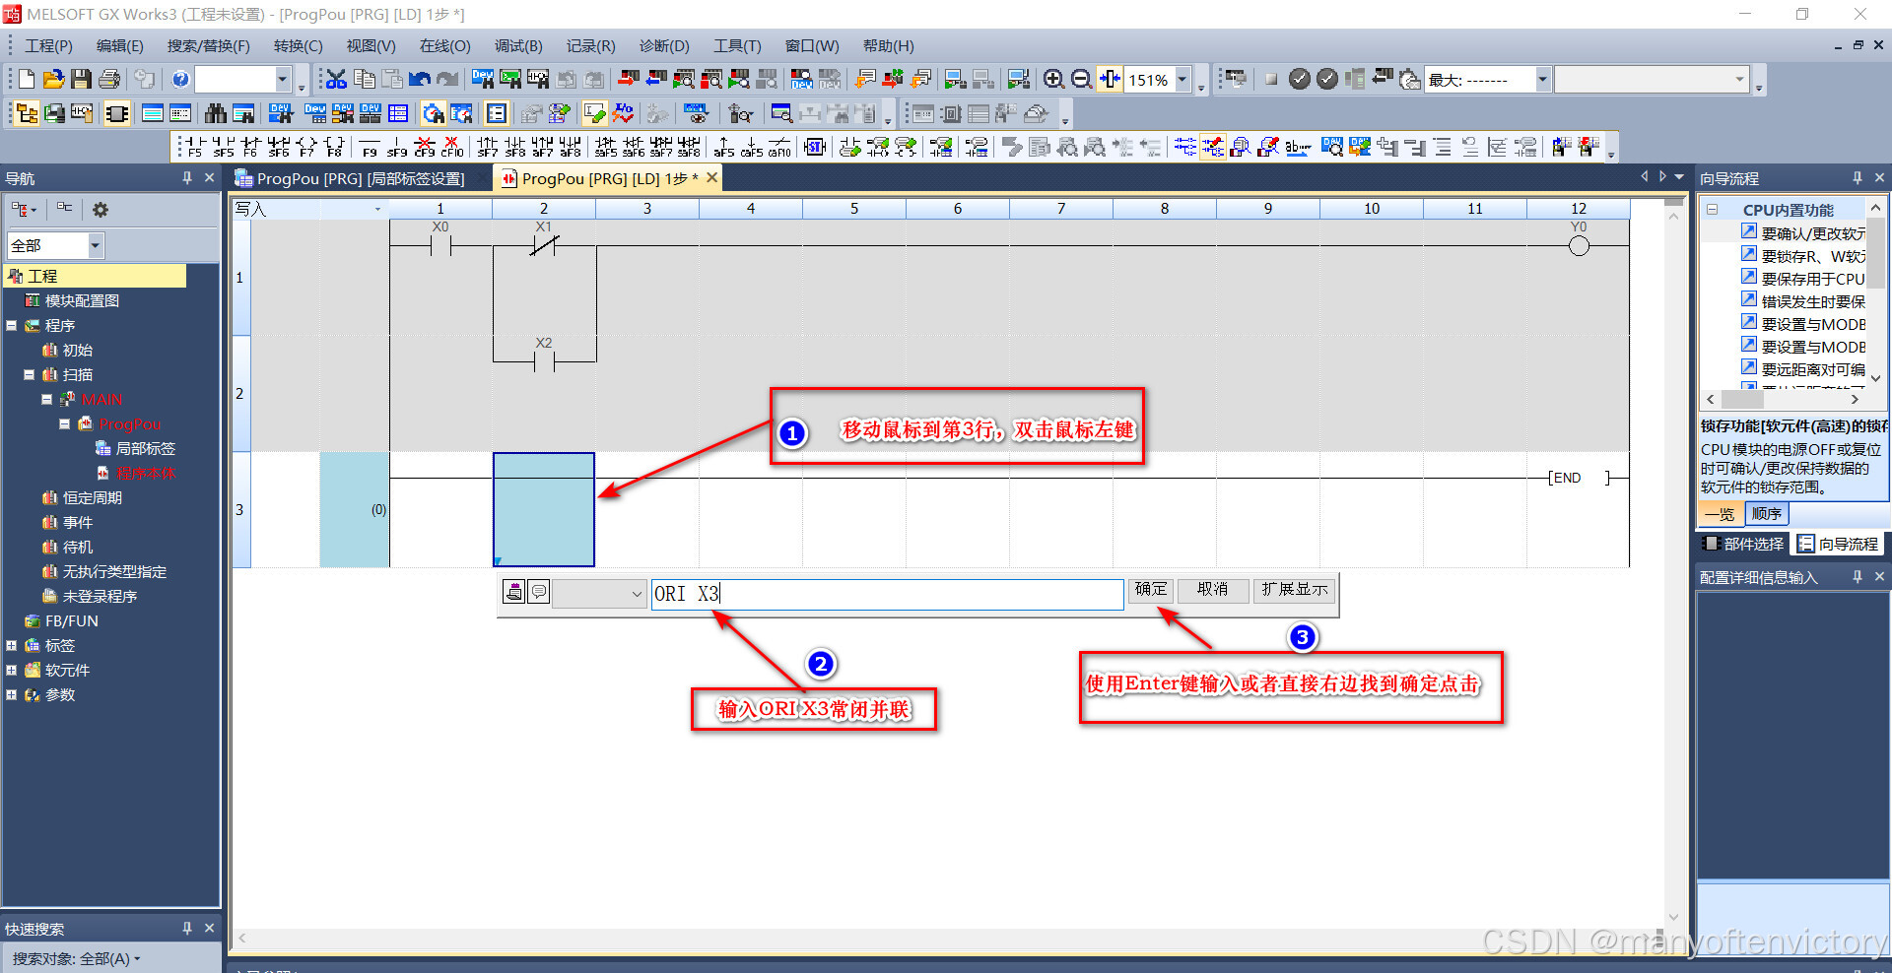Open the 最大 scan time dropdown
Image resolution: width=1892 pixels, height=973 pixels.
point(1543,80)
